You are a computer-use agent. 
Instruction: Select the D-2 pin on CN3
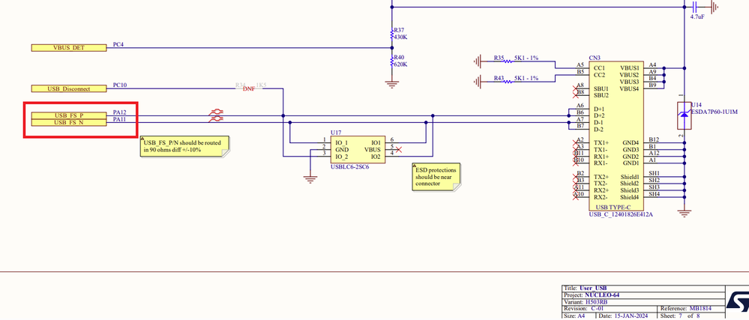click(x=599, y=130)
